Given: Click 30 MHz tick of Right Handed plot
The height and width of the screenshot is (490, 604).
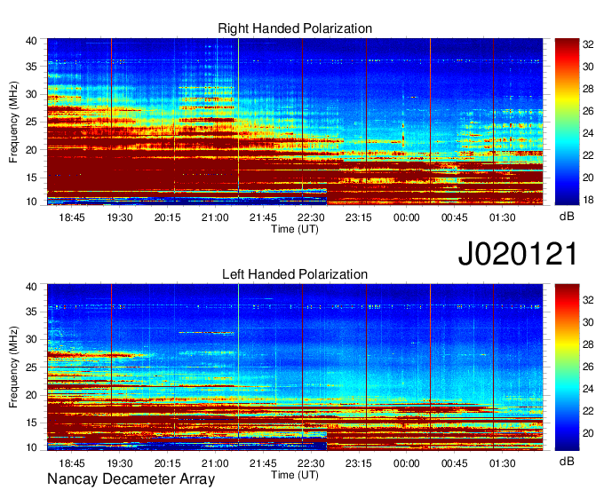Looking at the screenshot, I should tap(31, 94).
